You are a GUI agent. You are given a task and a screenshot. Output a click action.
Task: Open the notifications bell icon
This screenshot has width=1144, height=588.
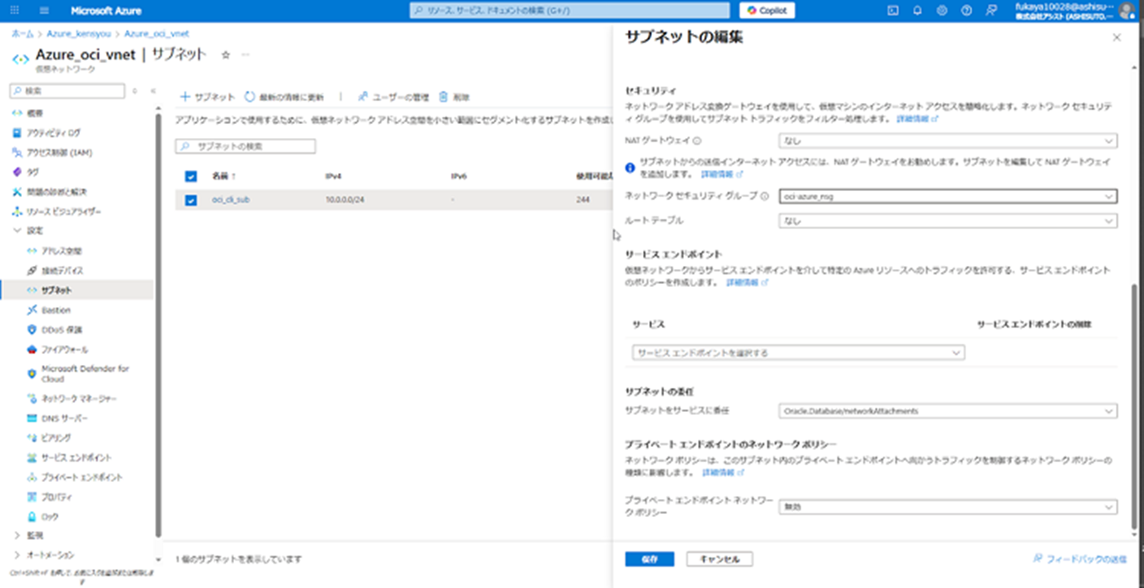[917, 11]
